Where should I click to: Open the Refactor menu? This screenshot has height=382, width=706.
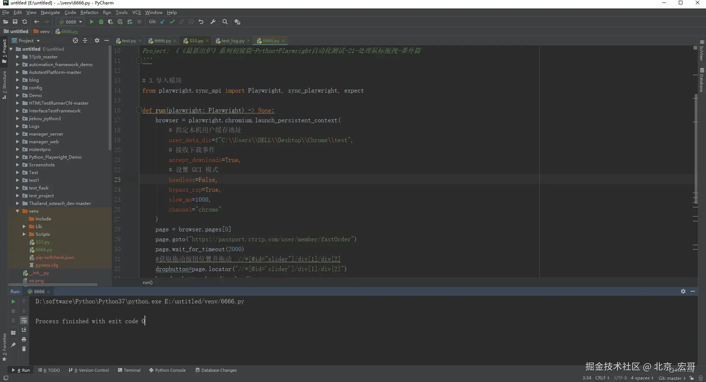[89, 12]
